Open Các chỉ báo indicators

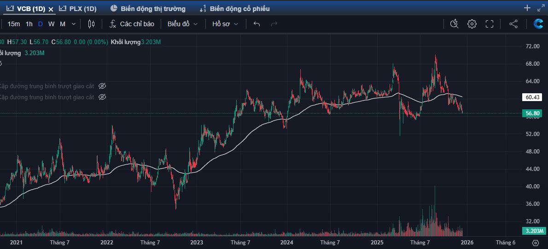[x=132, y=24]
